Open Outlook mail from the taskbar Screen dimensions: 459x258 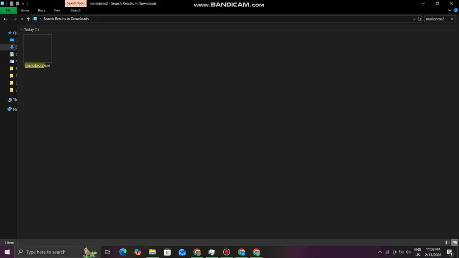(182, 252)
